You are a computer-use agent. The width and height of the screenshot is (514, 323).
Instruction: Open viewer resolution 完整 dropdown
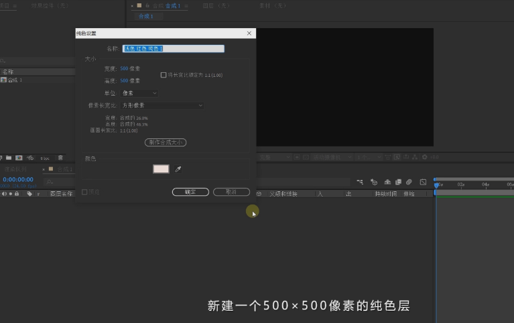pos(275,157)
